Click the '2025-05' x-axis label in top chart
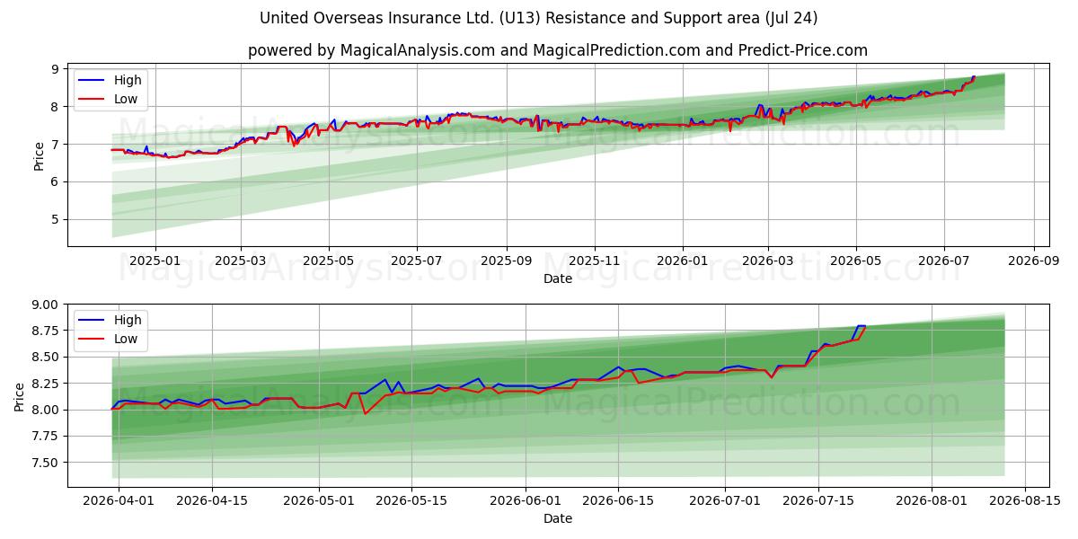This screenshot has height=539, width=1078. 329,262
